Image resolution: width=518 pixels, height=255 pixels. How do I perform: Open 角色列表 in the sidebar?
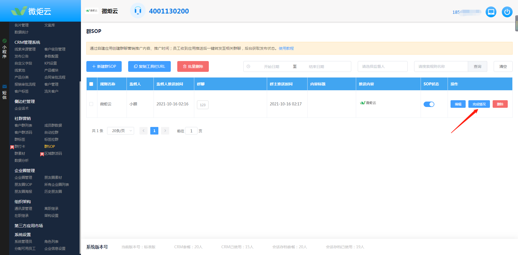coord(51,241)
